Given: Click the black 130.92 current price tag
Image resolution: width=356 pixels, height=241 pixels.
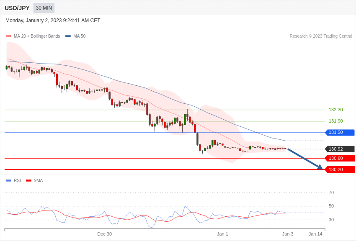Looking at the screenshot, I should pyautogui.click(x=340, y=149).
